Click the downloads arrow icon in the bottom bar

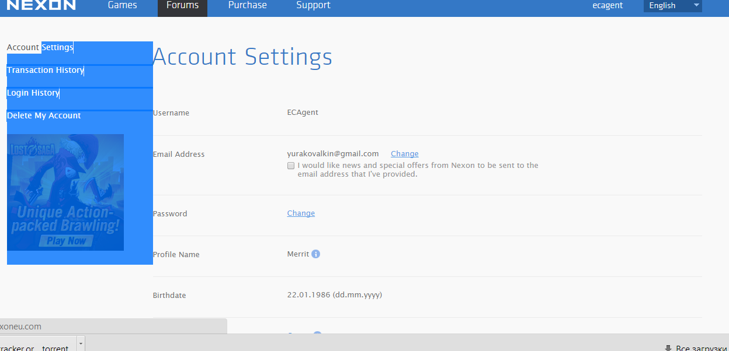point(668,348)
